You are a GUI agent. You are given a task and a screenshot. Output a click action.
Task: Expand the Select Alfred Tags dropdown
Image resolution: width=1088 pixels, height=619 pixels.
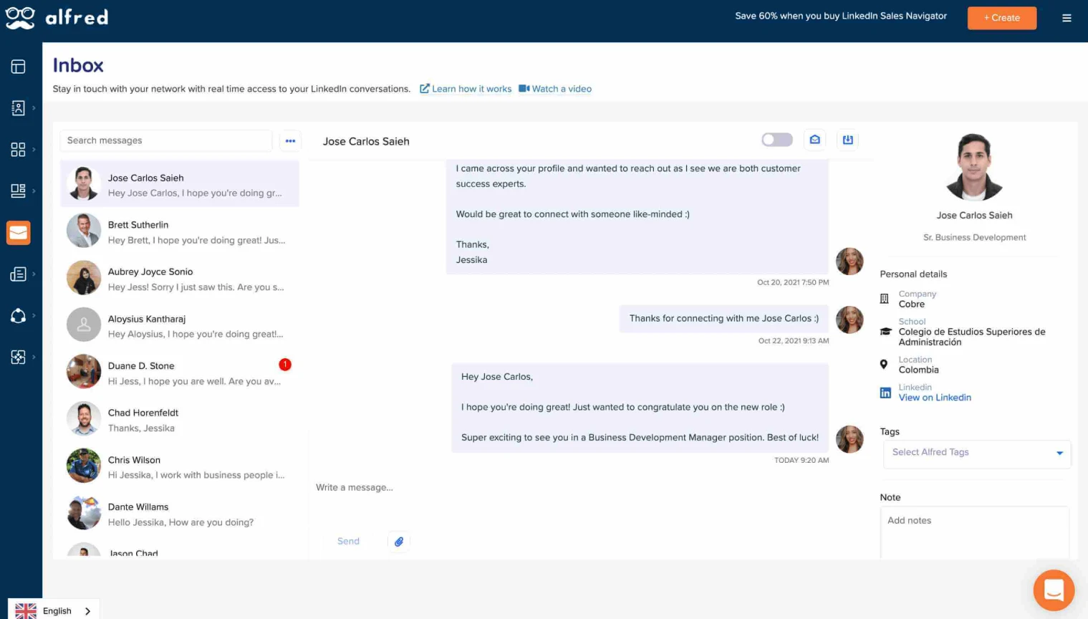click(x=977, y=453)
